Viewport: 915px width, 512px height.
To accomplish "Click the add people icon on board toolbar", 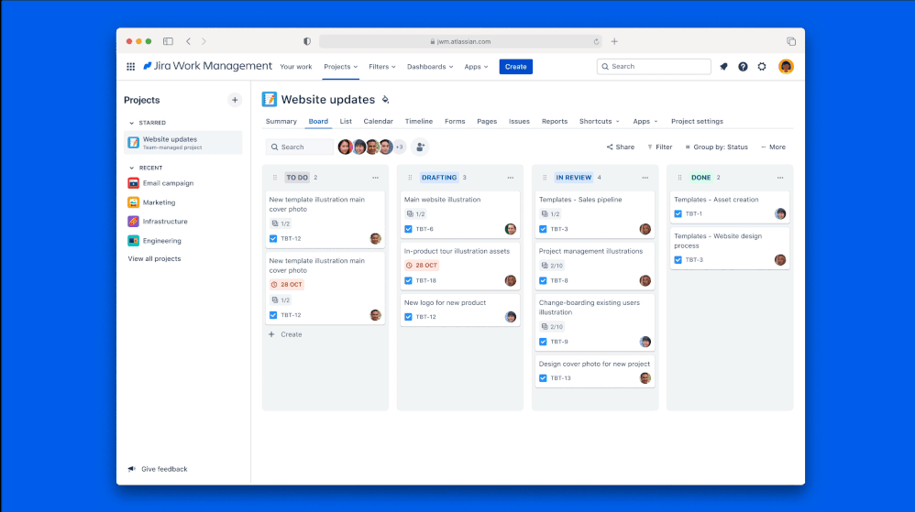I will click(420, 147).
